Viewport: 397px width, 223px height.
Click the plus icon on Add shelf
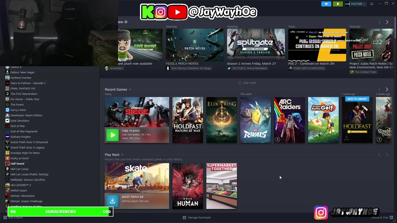pos(239,83)
